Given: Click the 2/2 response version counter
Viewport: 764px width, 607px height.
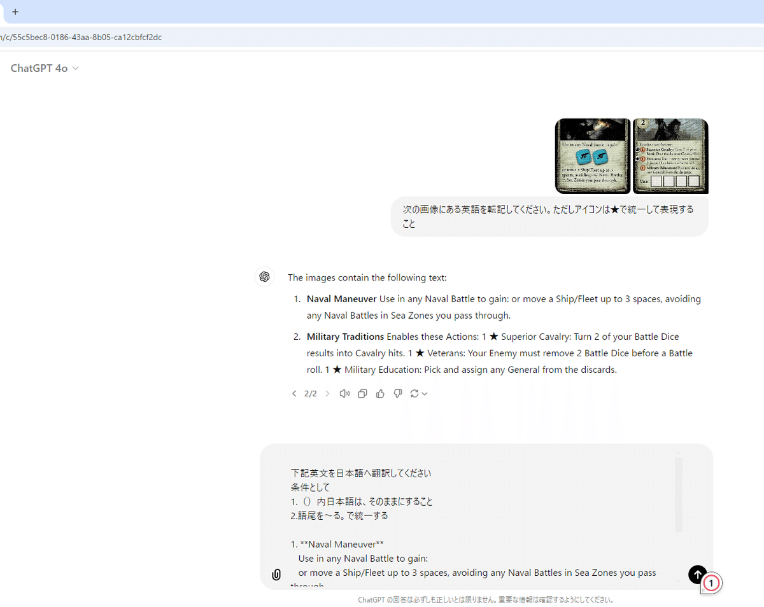Looking at the screenshot, I should click(311, 394).
